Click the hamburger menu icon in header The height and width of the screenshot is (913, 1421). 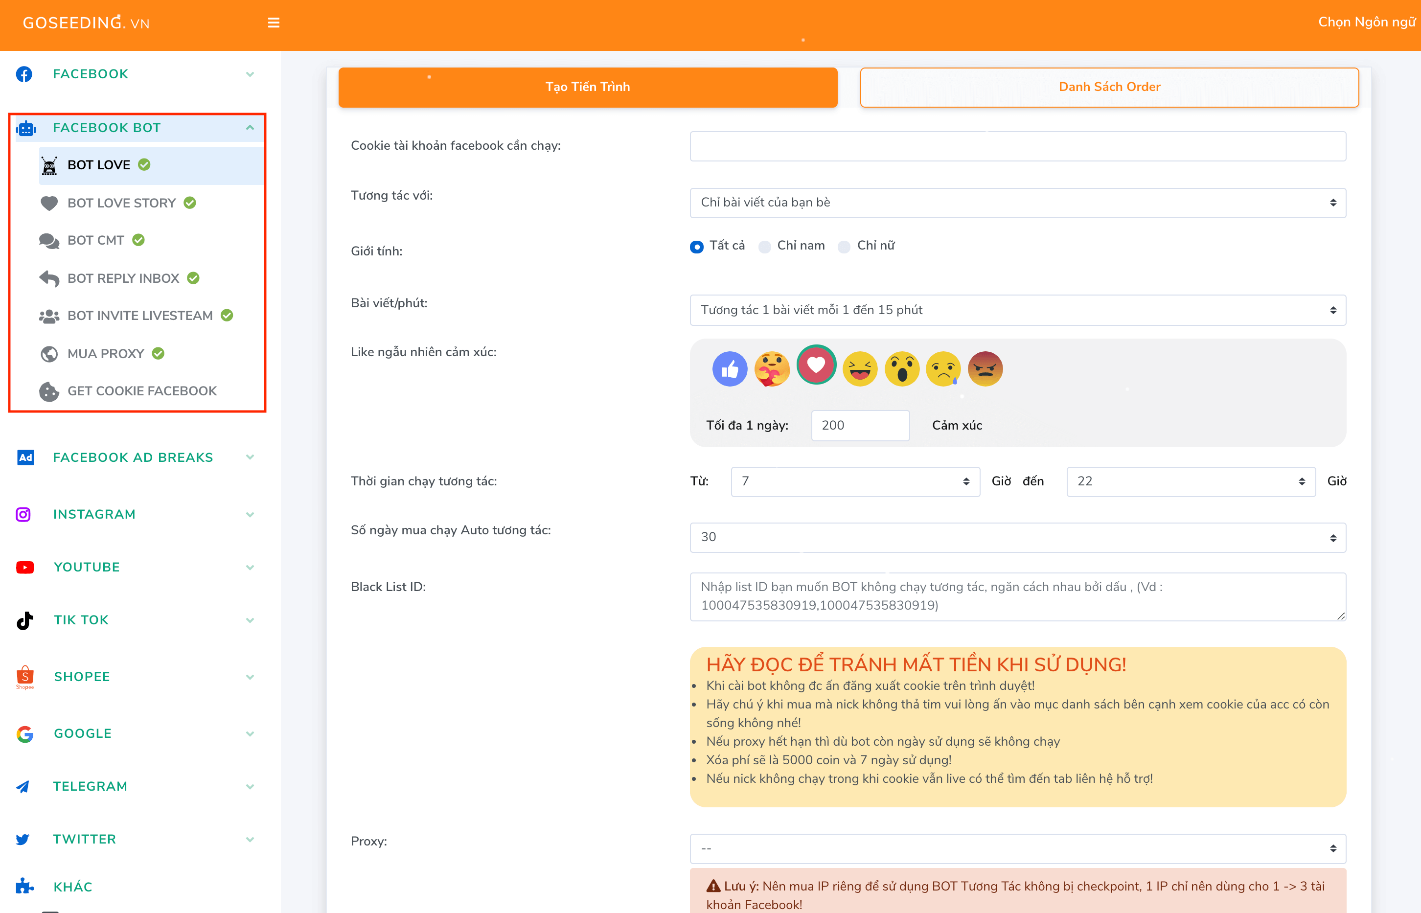[274, 23]
